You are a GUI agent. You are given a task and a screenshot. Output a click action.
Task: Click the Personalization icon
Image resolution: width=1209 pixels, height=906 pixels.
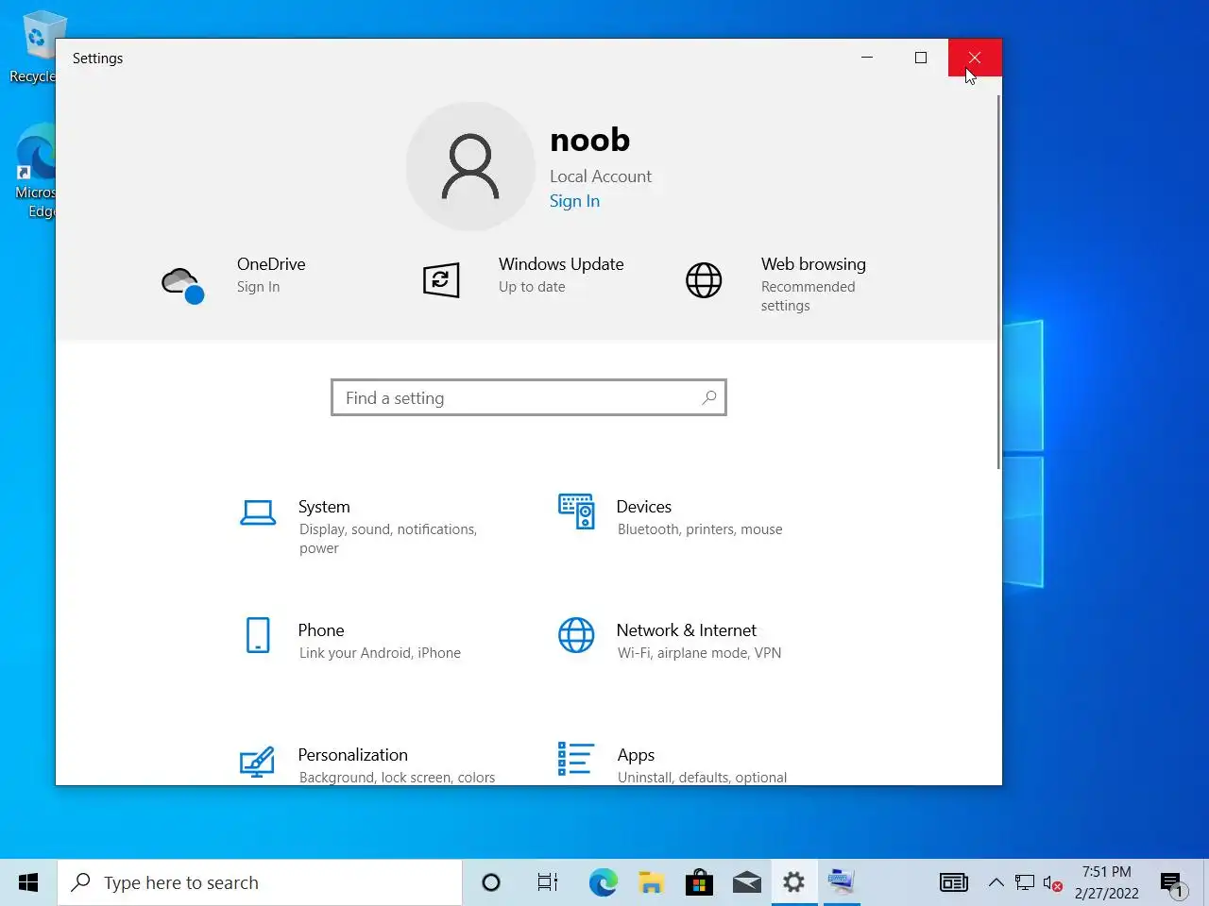point(257,761)
